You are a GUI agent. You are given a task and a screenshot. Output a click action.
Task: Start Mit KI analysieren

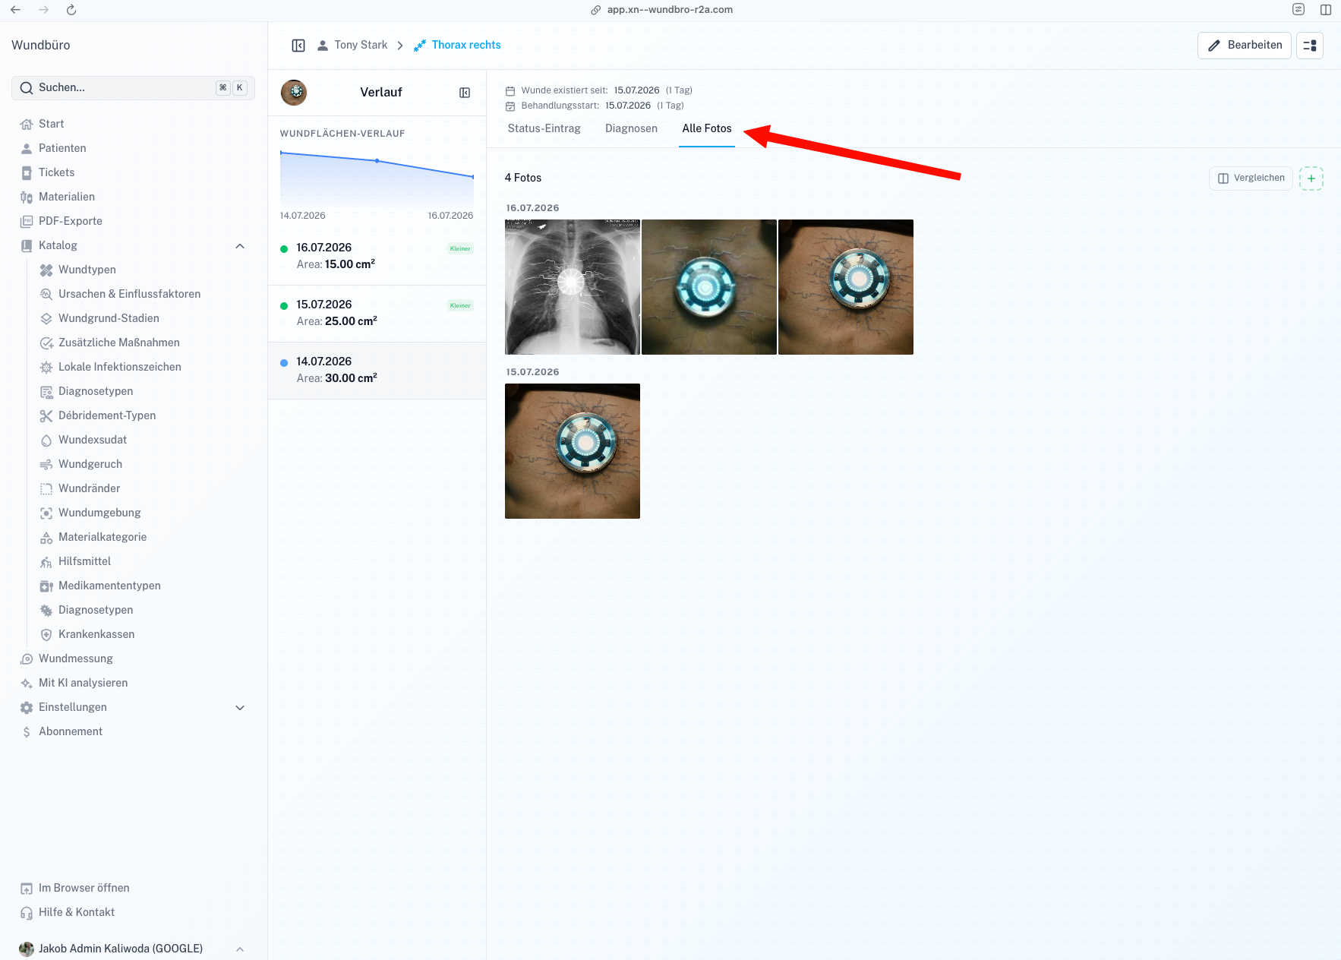83,683
